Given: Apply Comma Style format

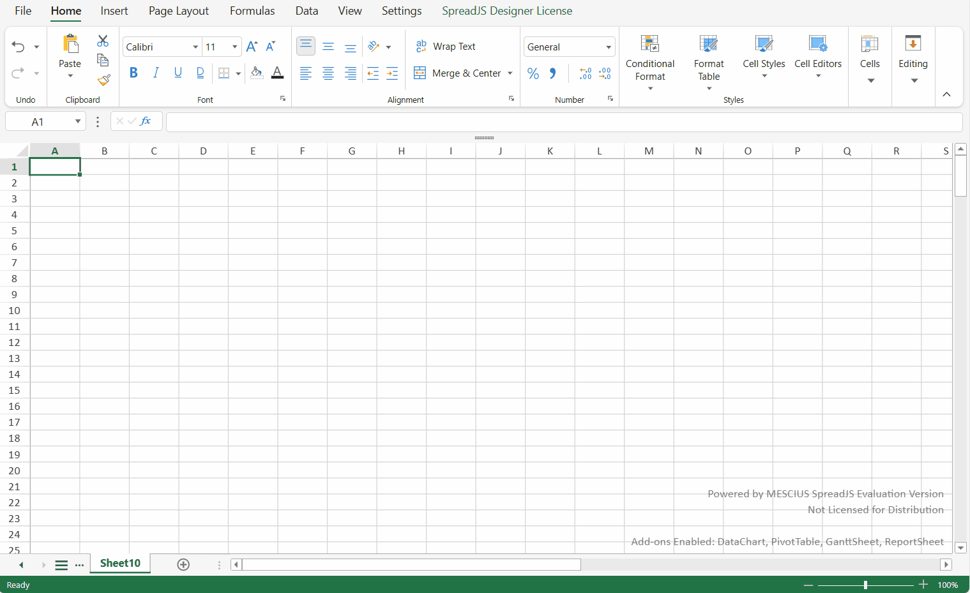Looking at the screenshot, I should [x=553, y=73].
